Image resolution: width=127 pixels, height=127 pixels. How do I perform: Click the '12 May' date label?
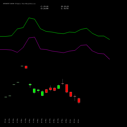coord(17,121)
